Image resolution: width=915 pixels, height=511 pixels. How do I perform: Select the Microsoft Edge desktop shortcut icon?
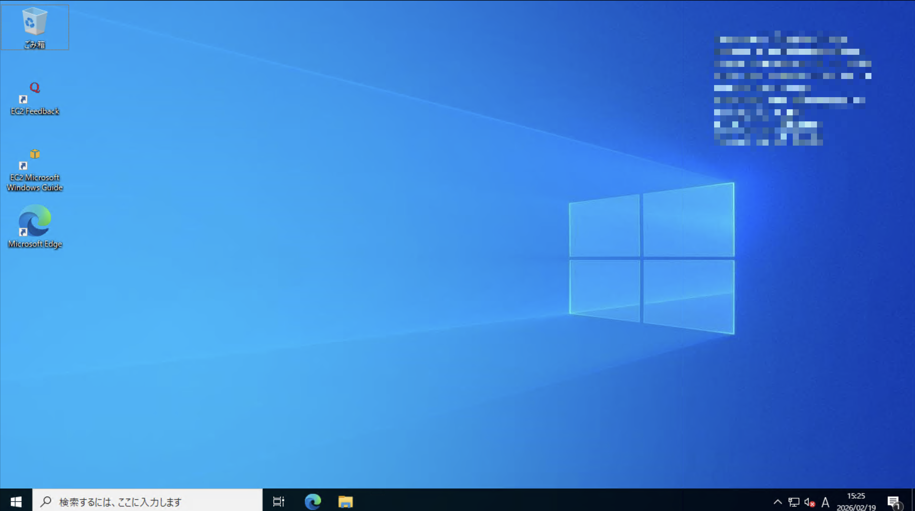point(34,221)
